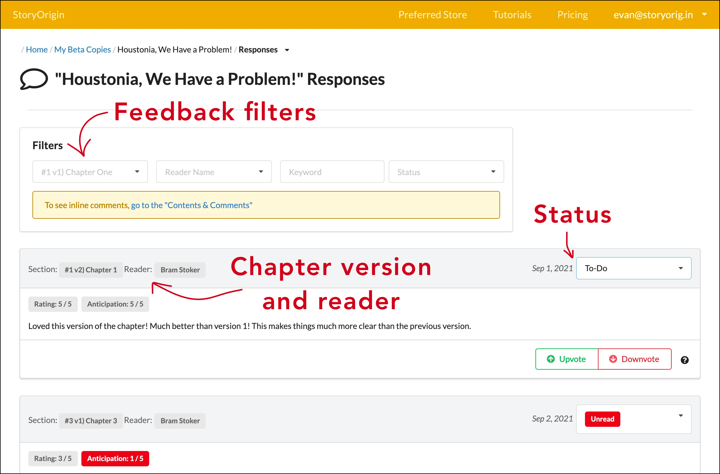Expand the Responses breadcrumb dropdown arrow
The image size is (720, 474).
pyautogui.click(x=287, y=50)
